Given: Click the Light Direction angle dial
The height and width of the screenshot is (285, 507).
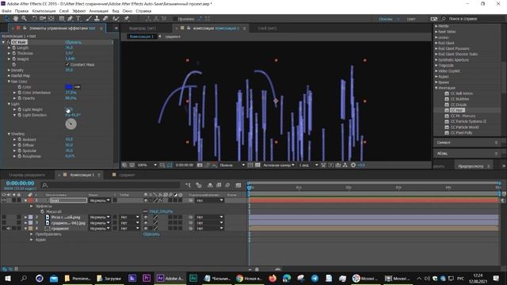Looking at the screenshot, I should [71, 124].
